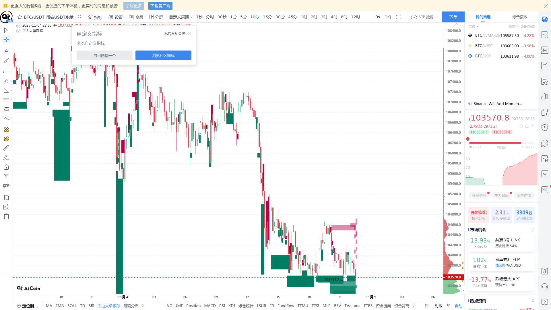Select the MACD indicator tab

[210, 306]
